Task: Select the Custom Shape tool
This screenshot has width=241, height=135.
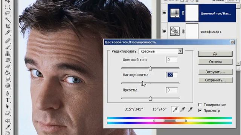Action: click(8, 113)
